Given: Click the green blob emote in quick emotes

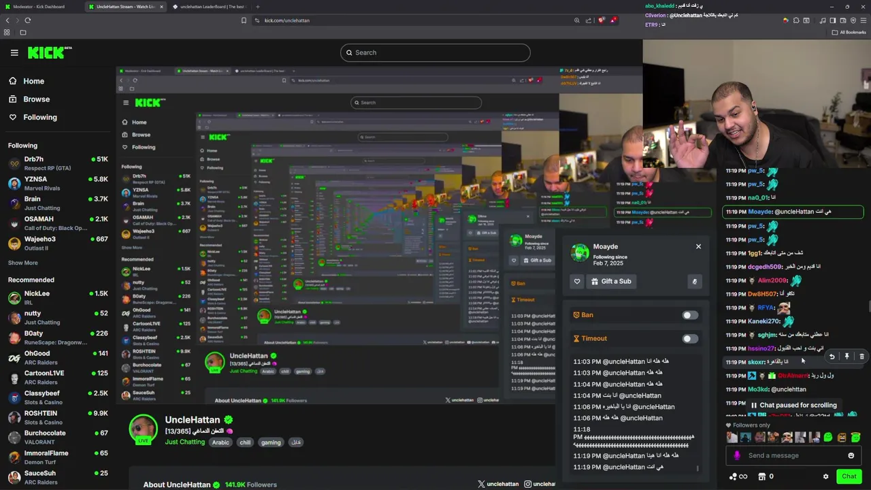Looking at the screenshot, I should click(x=828, y=438).
